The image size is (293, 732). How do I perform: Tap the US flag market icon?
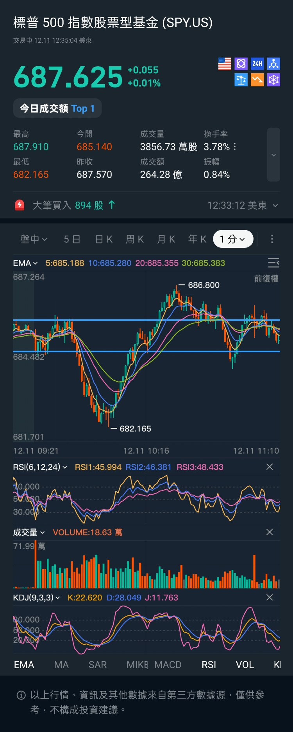pos(225,64)
